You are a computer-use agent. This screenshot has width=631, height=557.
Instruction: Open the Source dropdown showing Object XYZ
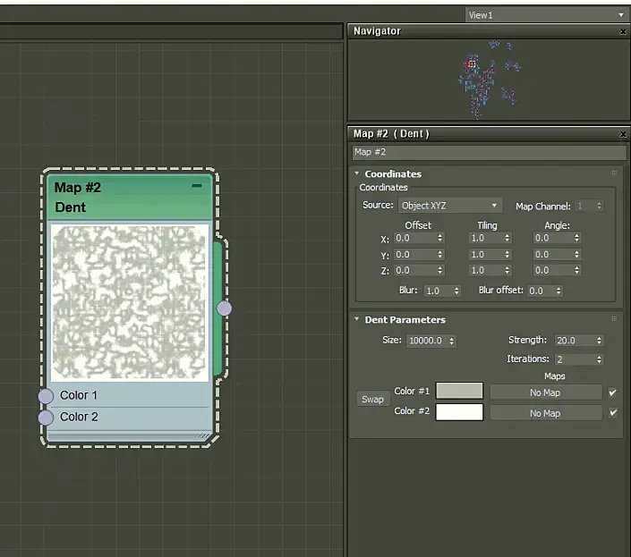click(449, 206)
